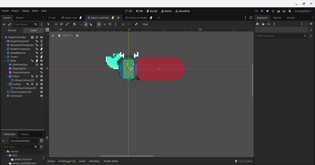
Task: Select the Ruler Mode tool
Action: [x=91, y=24]
